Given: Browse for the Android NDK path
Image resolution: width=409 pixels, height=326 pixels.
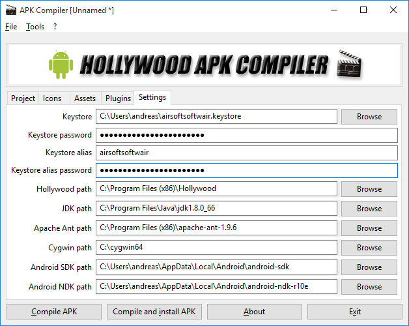Looking at the screenshot, I should tap(369, 287).
